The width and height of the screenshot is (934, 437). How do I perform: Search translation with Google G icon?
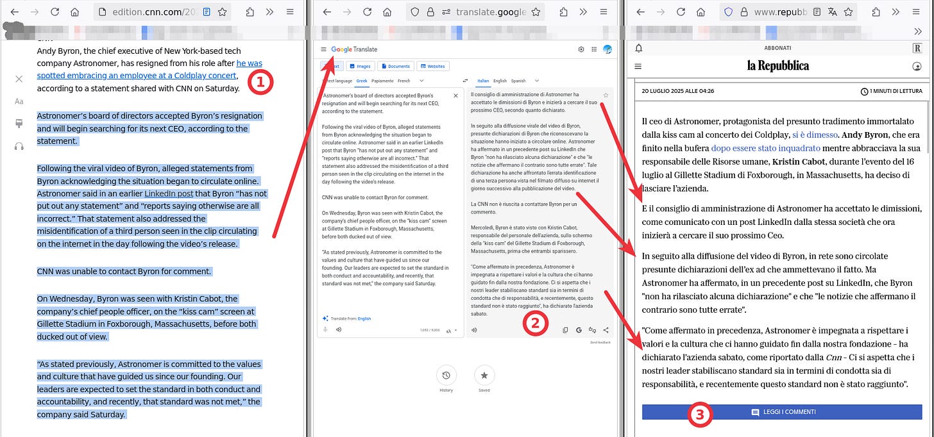pos(579,330)
